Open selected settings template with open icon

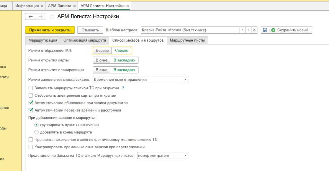tap(255, 30)
